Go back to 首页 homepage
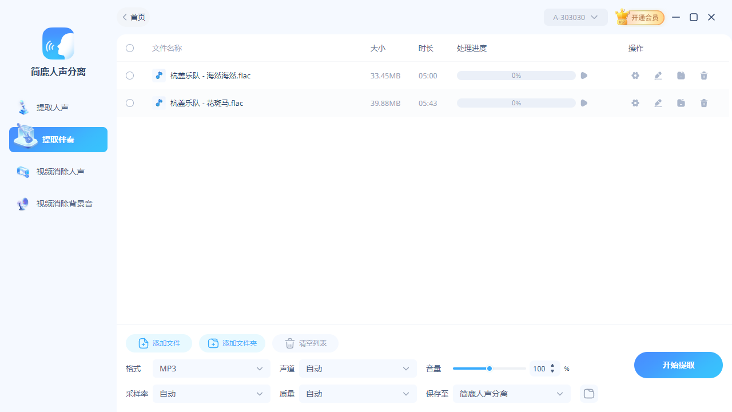The height and width of the screenshot is (412, 732). [x=133, y=17]
